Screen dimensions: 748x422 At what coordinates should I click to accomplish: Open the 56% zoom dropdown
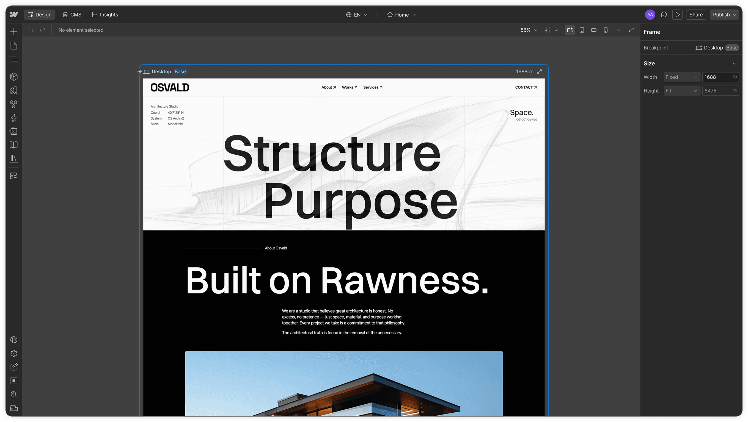(x=529, y=30)
